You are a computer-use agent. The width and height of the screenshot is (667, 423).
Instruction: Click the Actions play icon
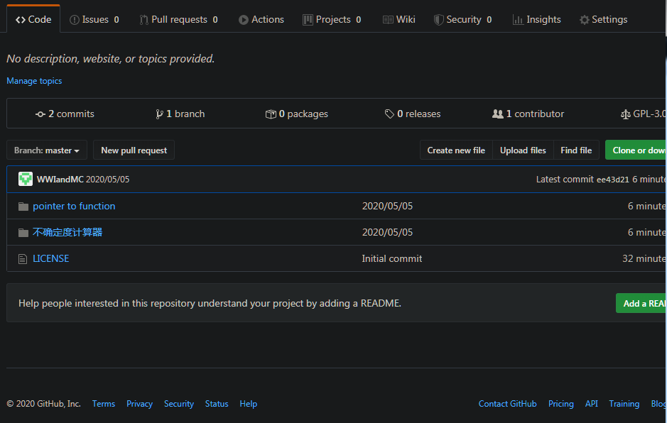[x=244, y=20]
